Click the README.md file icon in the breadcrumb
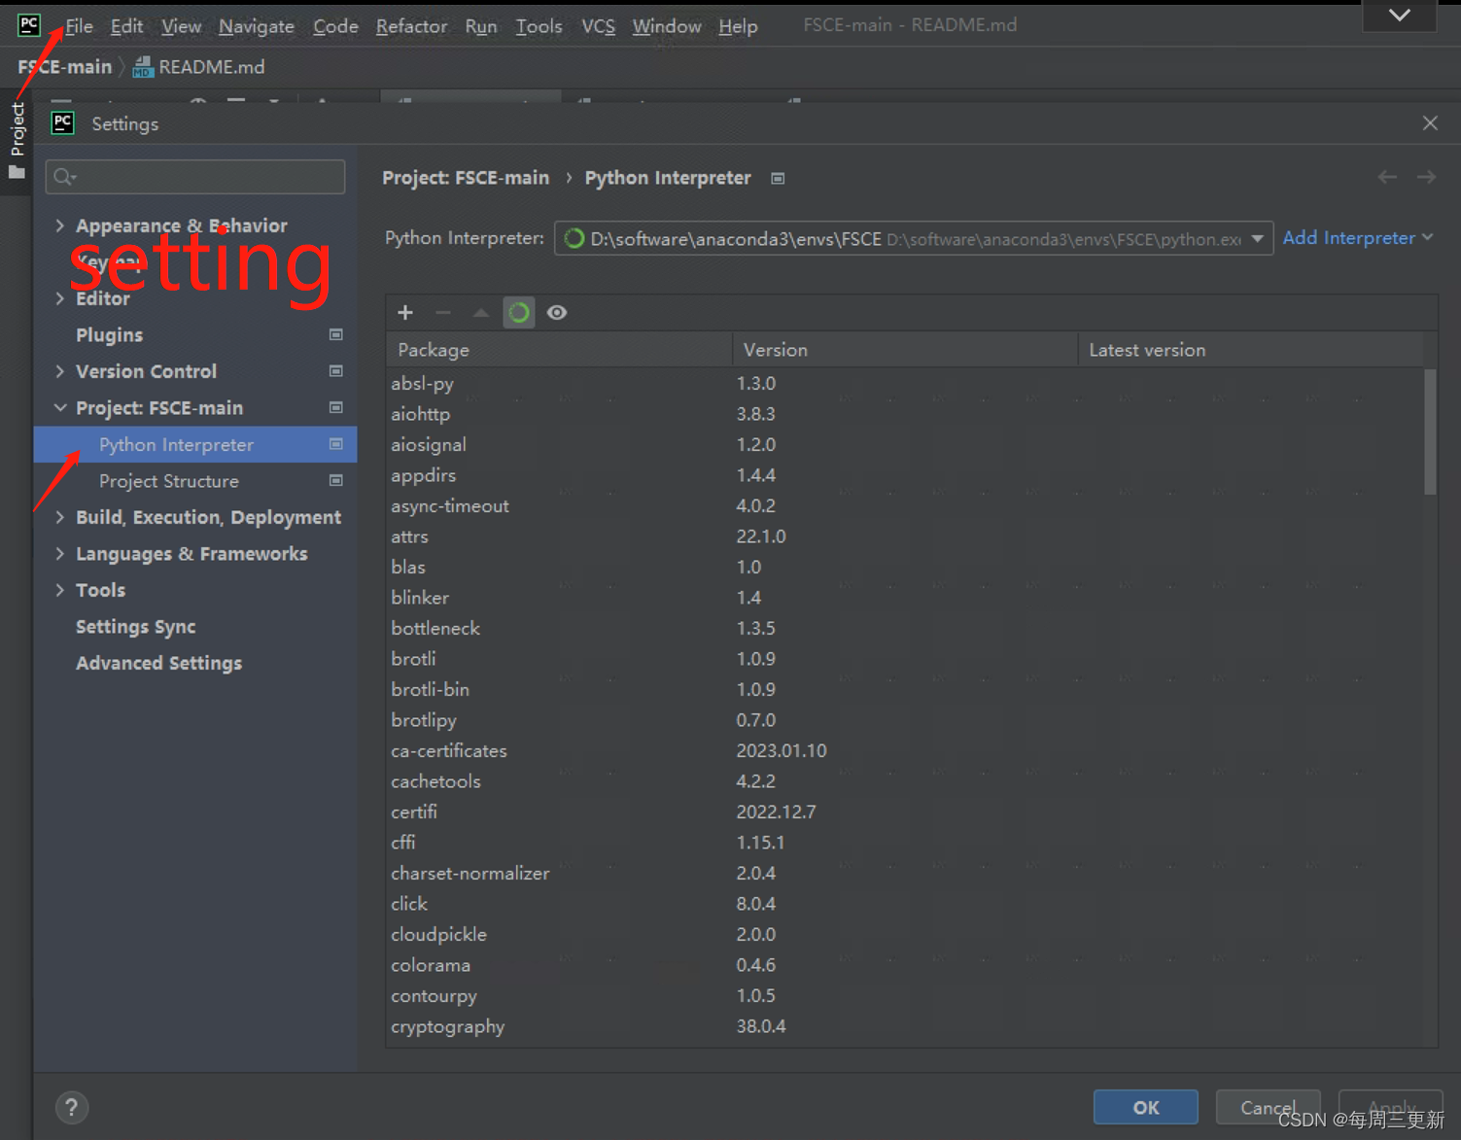The width and height of the screenshot is (1461, 1140). coord(143,67)
